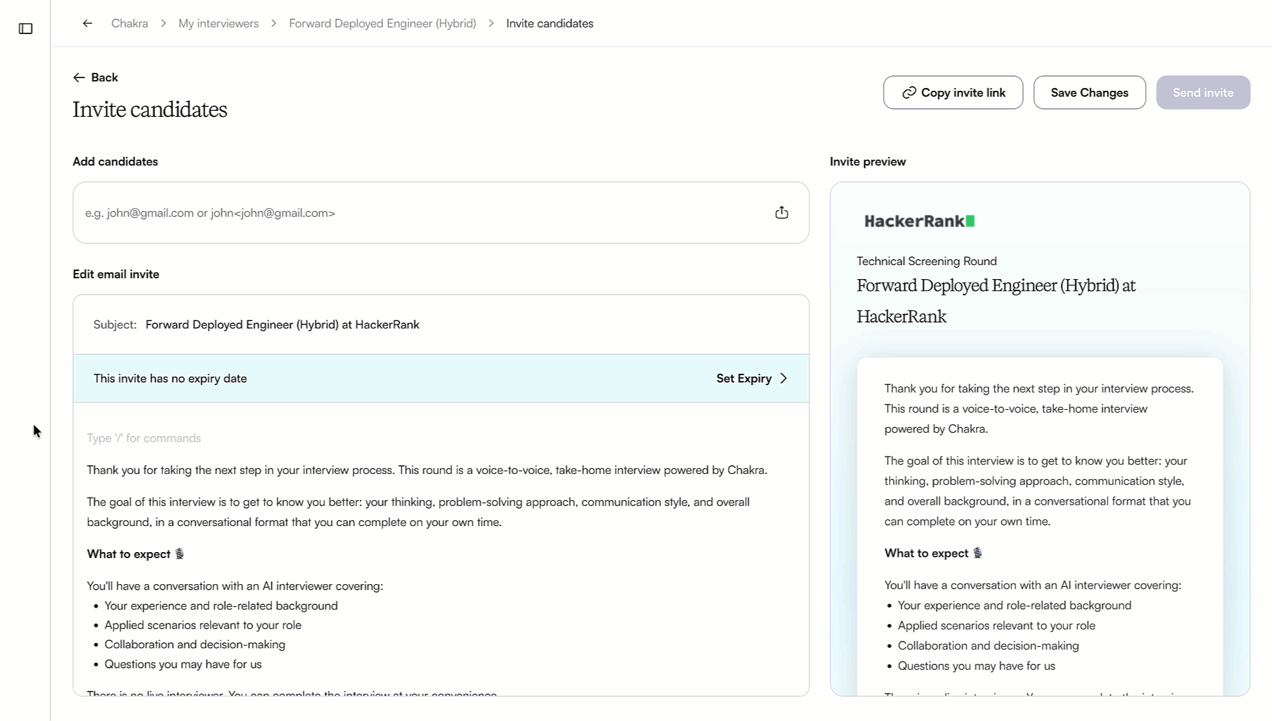Open Forward Deployed Engineer (Hybrid) breadcrumb
1272x721 pixels.
[x=382, y=23]
